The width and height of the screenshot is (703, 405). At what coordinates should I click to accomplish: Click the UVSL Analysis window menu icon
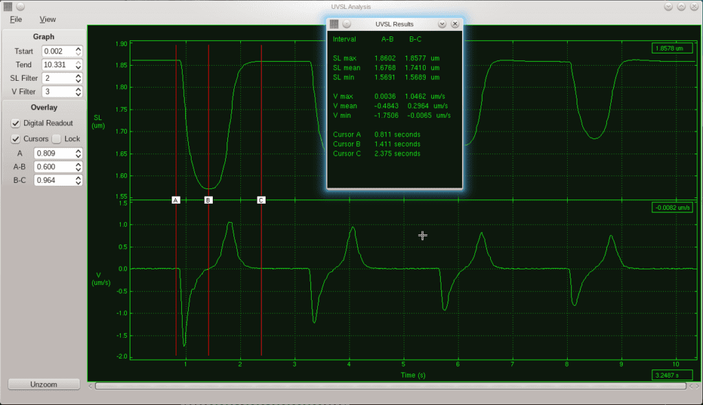pos(8,6)
